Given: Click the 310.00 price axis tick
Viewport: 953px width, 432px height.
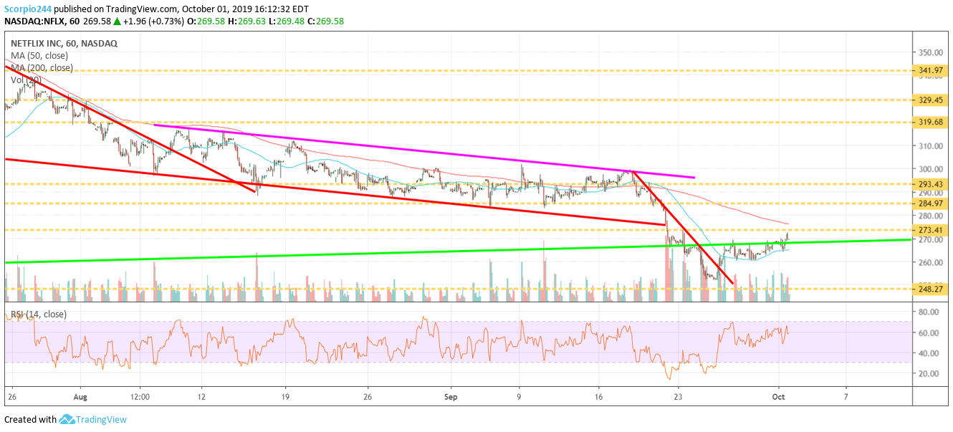Looking at the screenshot, I should pos(931,146).
